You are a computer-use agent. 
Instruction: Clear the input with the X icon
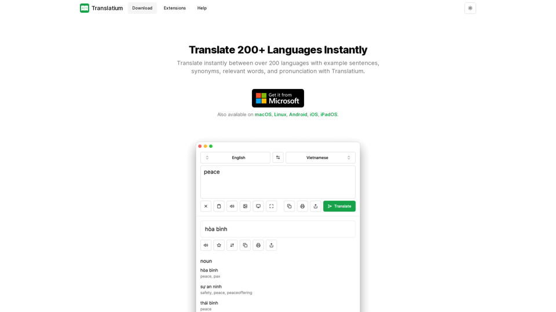tap(206, 206)
